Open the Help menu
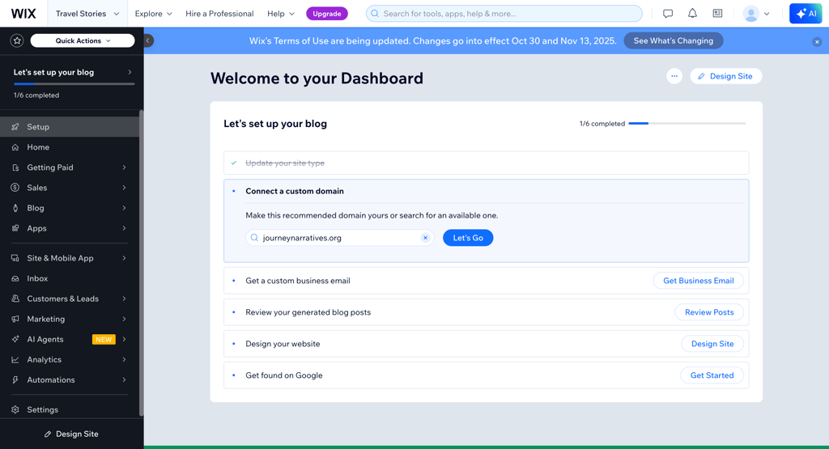Image resolution: width=829 pixels, height=449 pixels. pyautogui.click(x=281, y=14)
